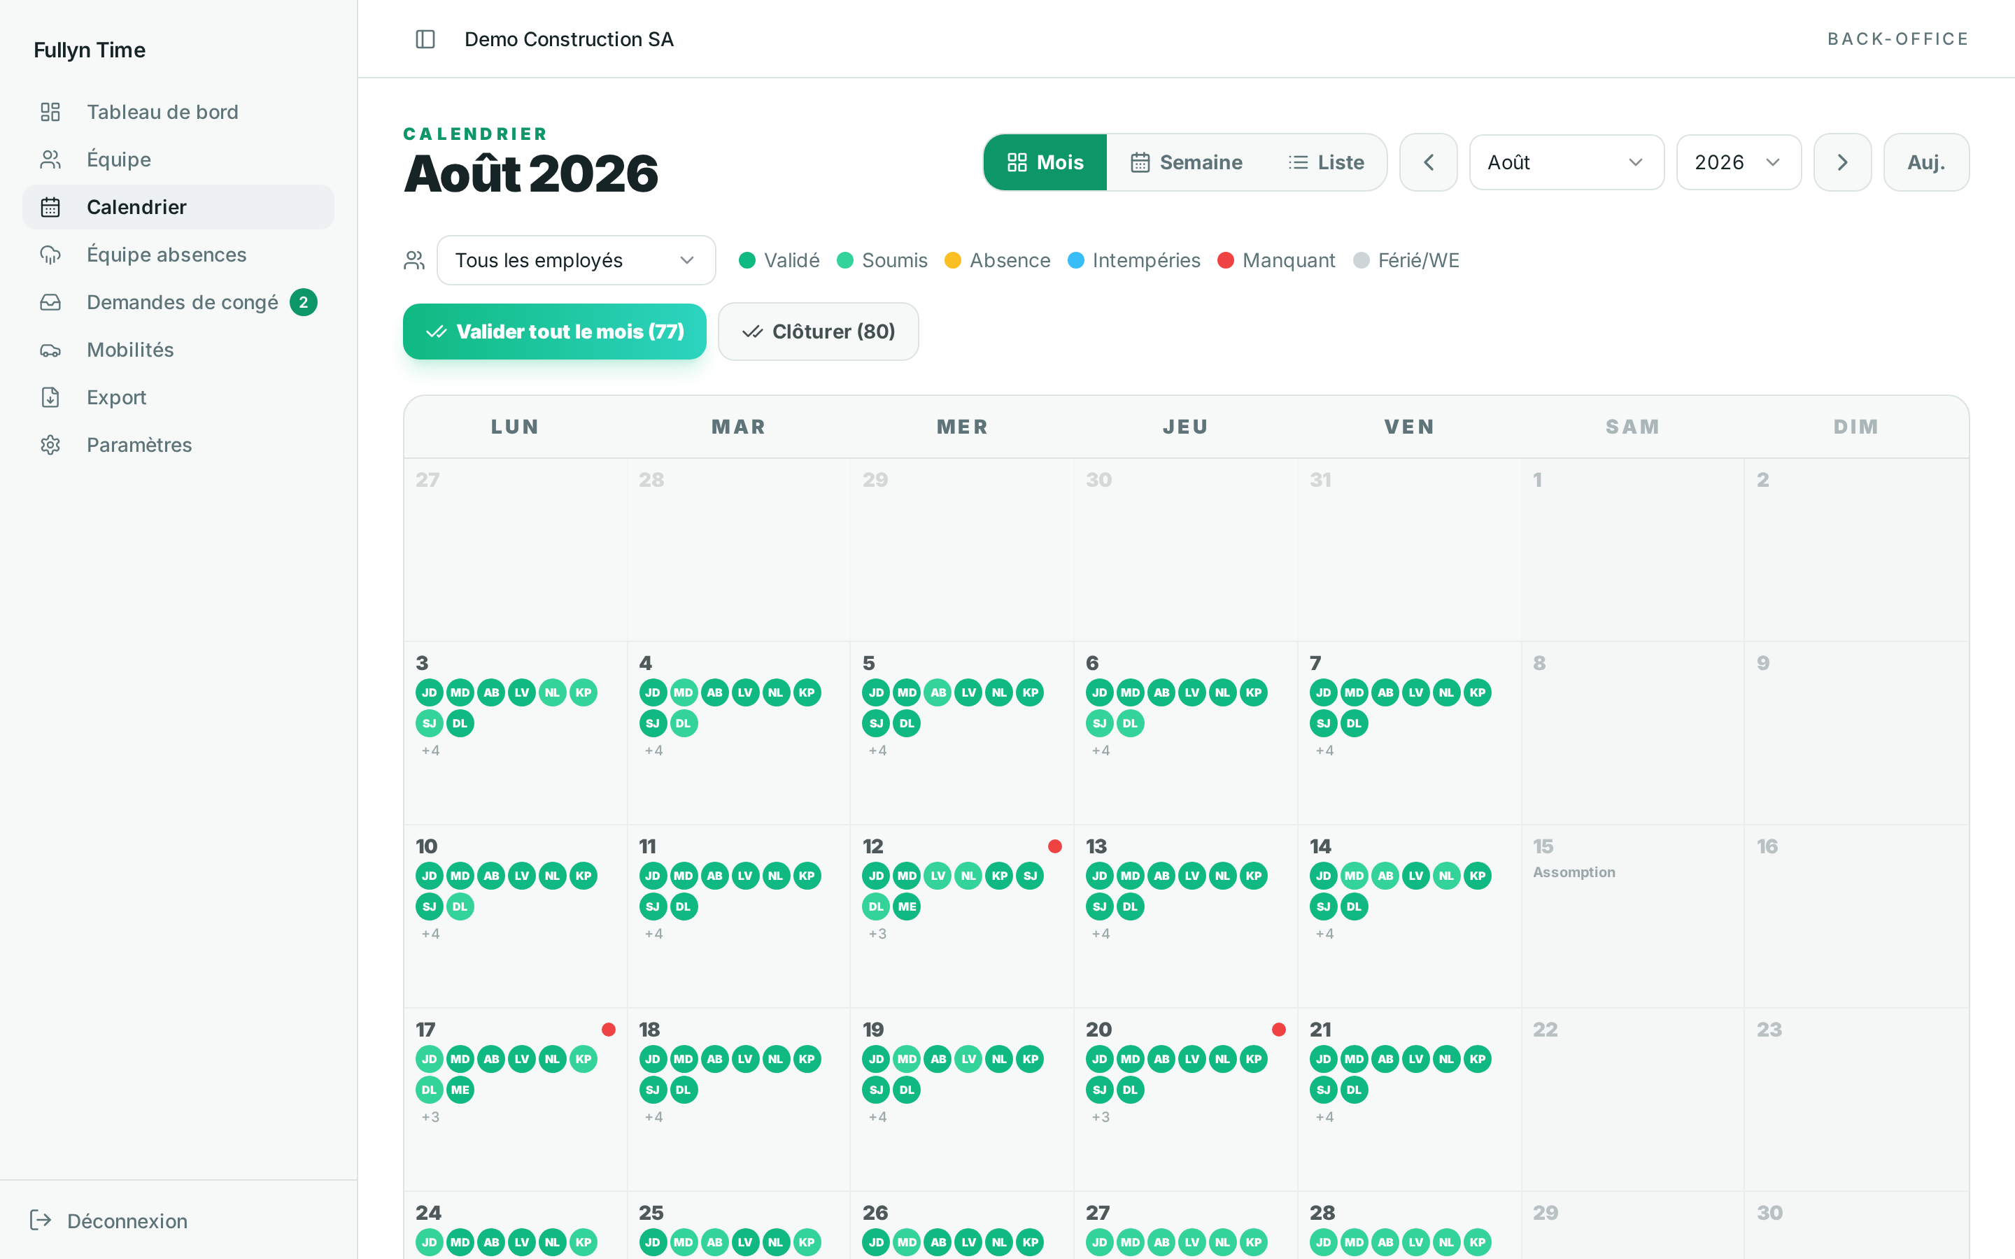Click ME avatar on August 12
Screen dimensions: 2015x1259
(907, 906)
